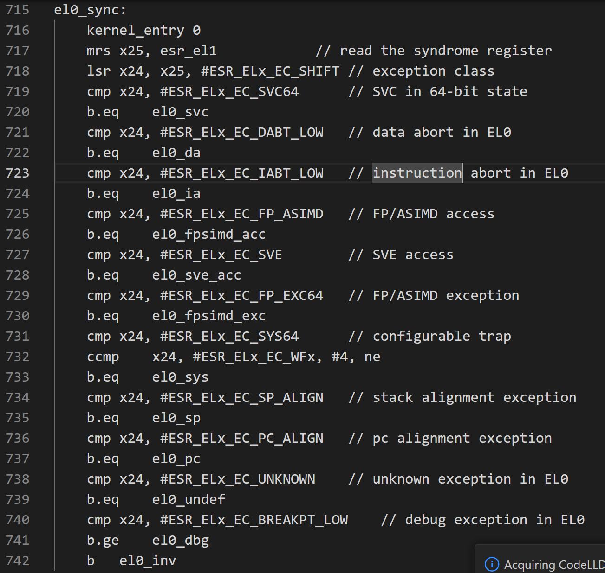Click the el0_inv branch target

pos(148,560)
